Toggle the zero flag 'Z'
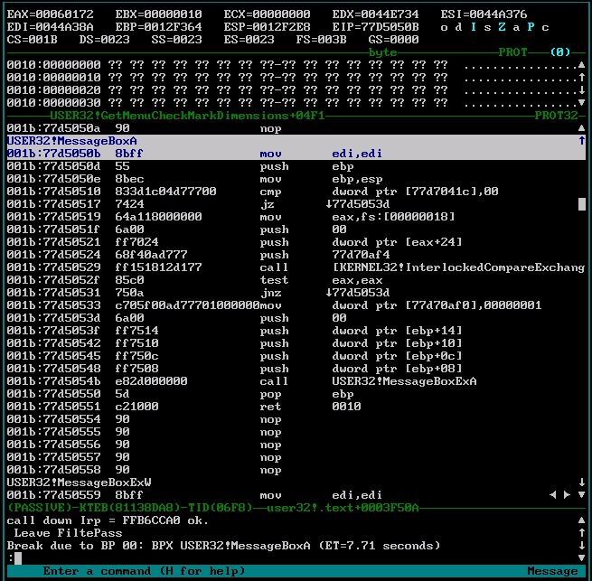The image size is (592, 581). coord(502,27)
